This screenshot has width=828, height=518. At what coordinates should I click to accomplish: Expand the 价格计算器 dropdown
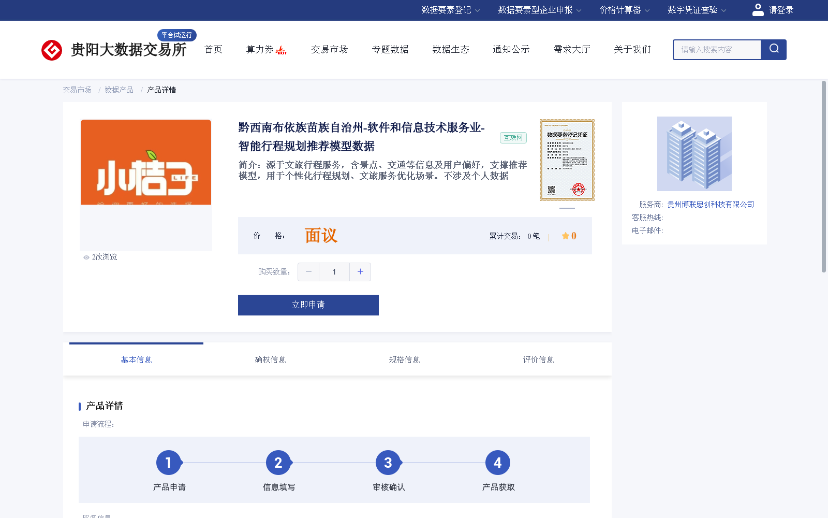point(625,10)
